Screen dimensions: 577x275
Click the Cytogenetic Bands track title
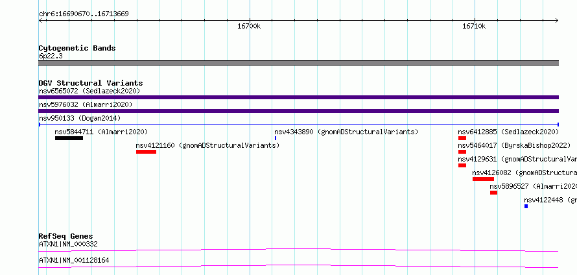[77, 48]
